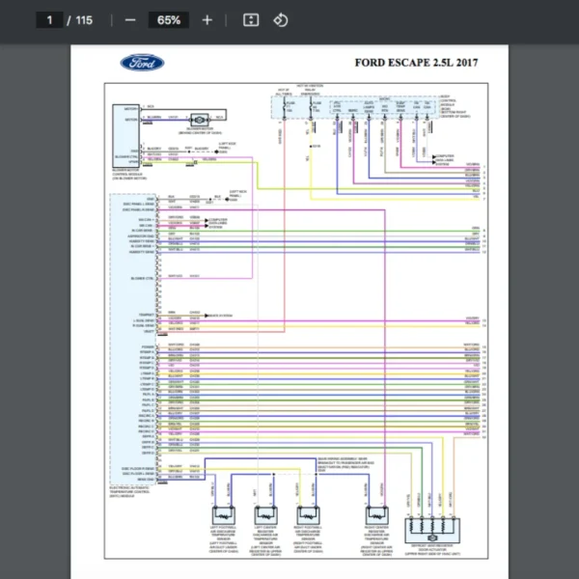The image size is (579, 579).
Task: Select the defrost door actuator symbol
Action: click(x=436, y=527)
